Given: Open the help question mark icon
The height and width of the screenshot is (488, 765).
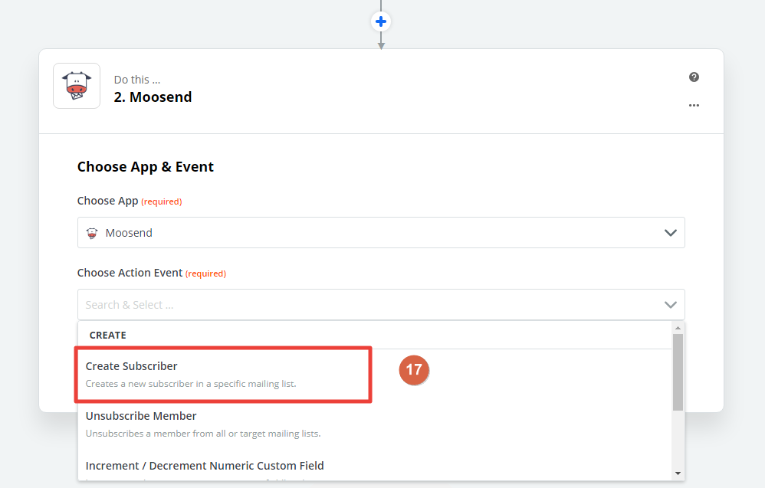Looking at the screenshot, I should pyautogui.click(x=694, y=77).
